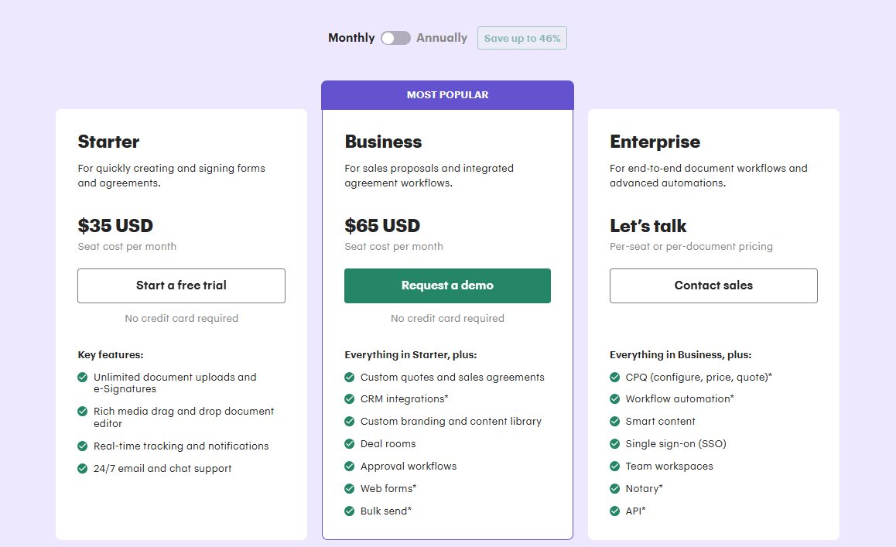The image size is (896, 547).
Task: Click the MOST POPULAR banner
Action: (447, 94)
